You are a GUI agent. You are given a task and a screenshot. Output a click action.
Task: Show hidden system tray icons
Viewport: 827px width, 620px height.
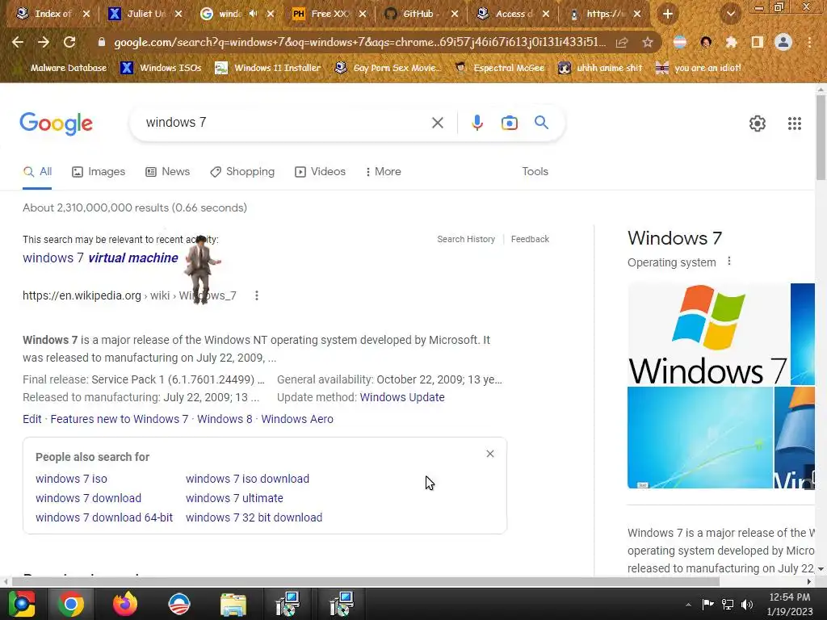pyautogui.click(x=688, y=604)
